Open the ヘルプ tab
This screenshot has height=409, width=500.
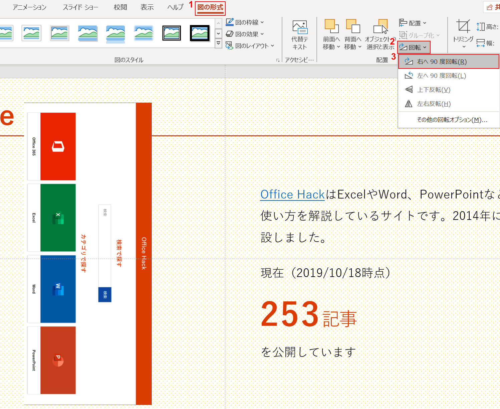[175, 7]
